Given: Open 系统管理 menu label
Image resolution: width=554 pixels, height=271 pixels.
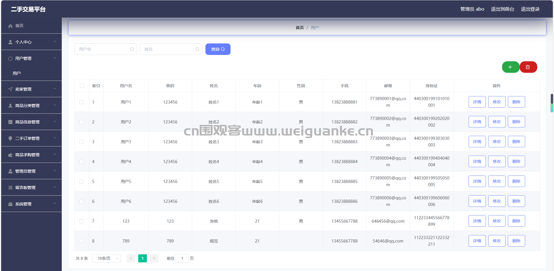Looking at the screenshot, I should point(23,204).
